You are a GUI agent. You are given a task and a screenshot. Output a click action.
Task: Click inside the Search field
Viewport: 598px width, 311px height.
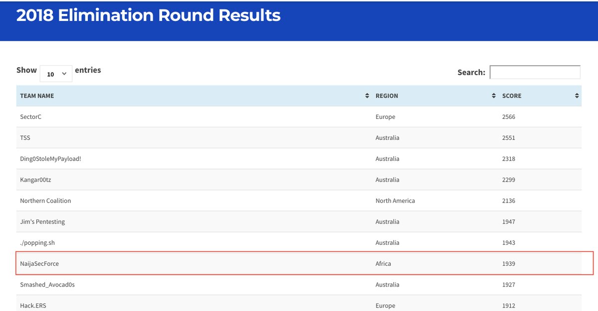pyautogui.click(x=535, y=72)
